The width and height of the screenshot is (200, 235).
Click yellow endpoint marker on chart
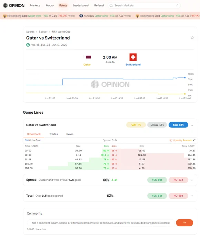point(185,94)
